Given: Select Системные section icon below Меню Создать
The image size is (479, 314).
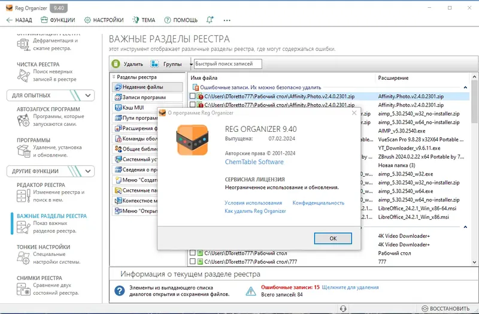Looking at the screenshot, I should click(118, 191).
